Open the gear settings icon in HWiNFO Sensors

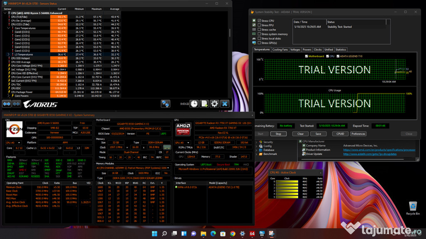214,104
